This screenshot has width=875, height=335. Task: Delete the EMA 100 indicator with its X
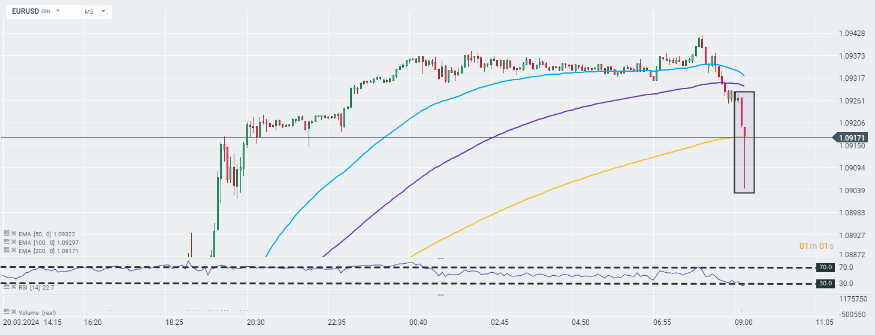[x=13, y=242]
